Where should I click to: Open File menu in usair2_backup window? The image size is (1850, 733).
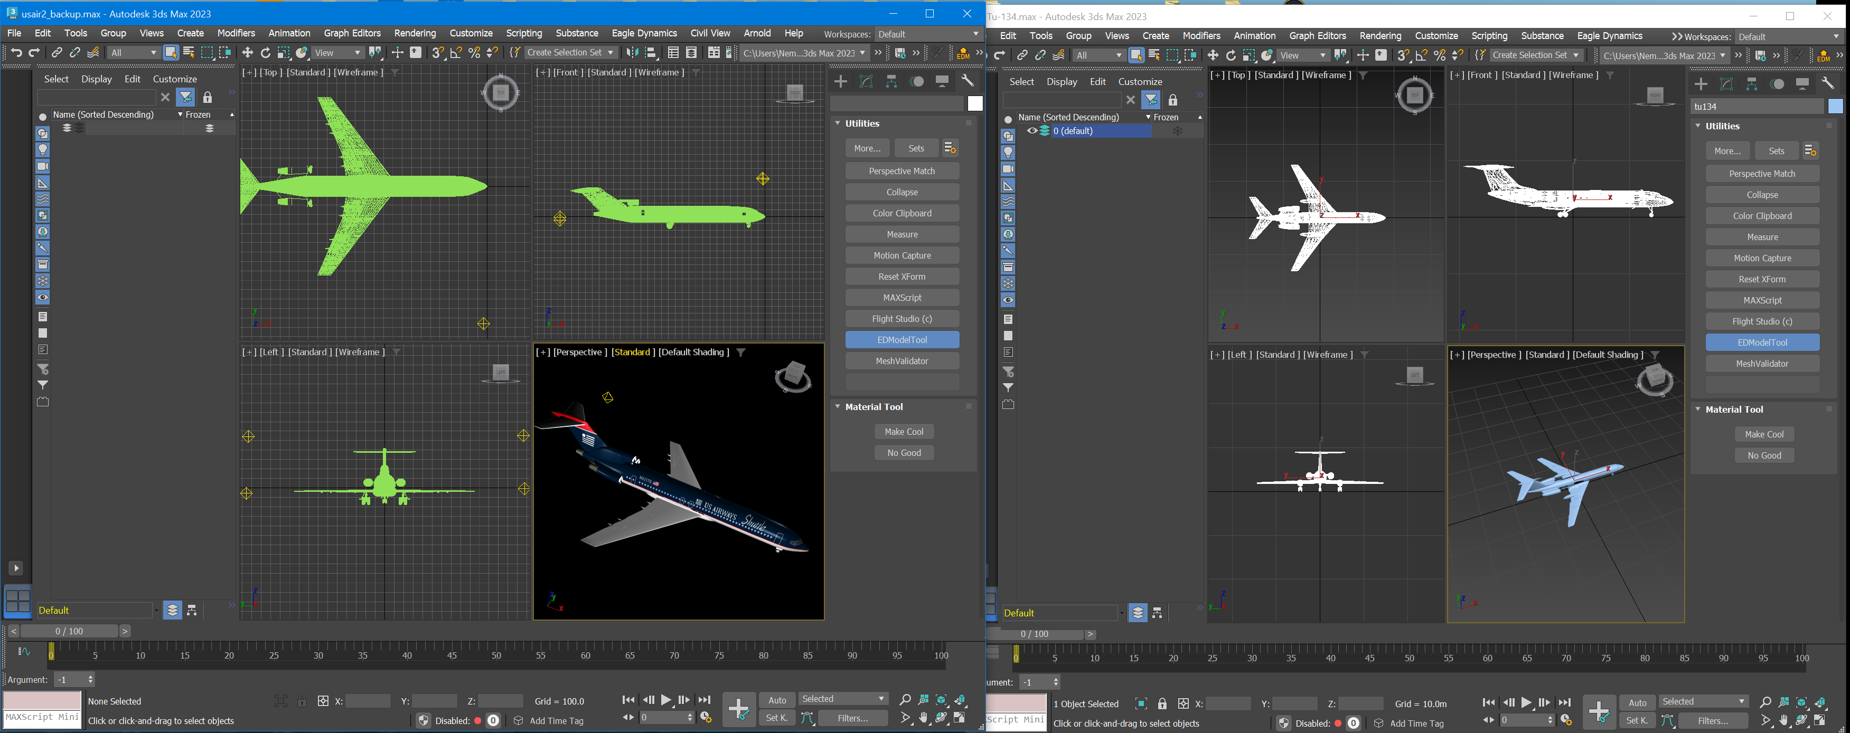tap(14, 33)
